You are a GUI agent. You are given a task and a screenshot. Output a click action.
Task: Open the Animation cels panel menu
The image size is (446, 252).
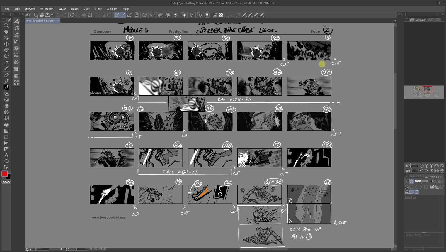click(406, 176)
